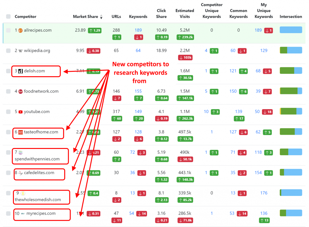
Task: Click the Competitor Unique Keywords column header
Action: click(x=212, y=11)
